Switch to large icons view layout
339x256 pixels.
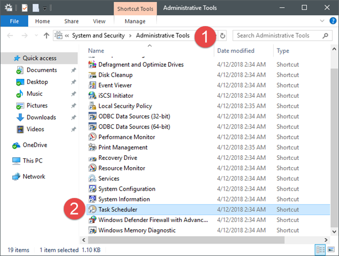pos(331,250)
